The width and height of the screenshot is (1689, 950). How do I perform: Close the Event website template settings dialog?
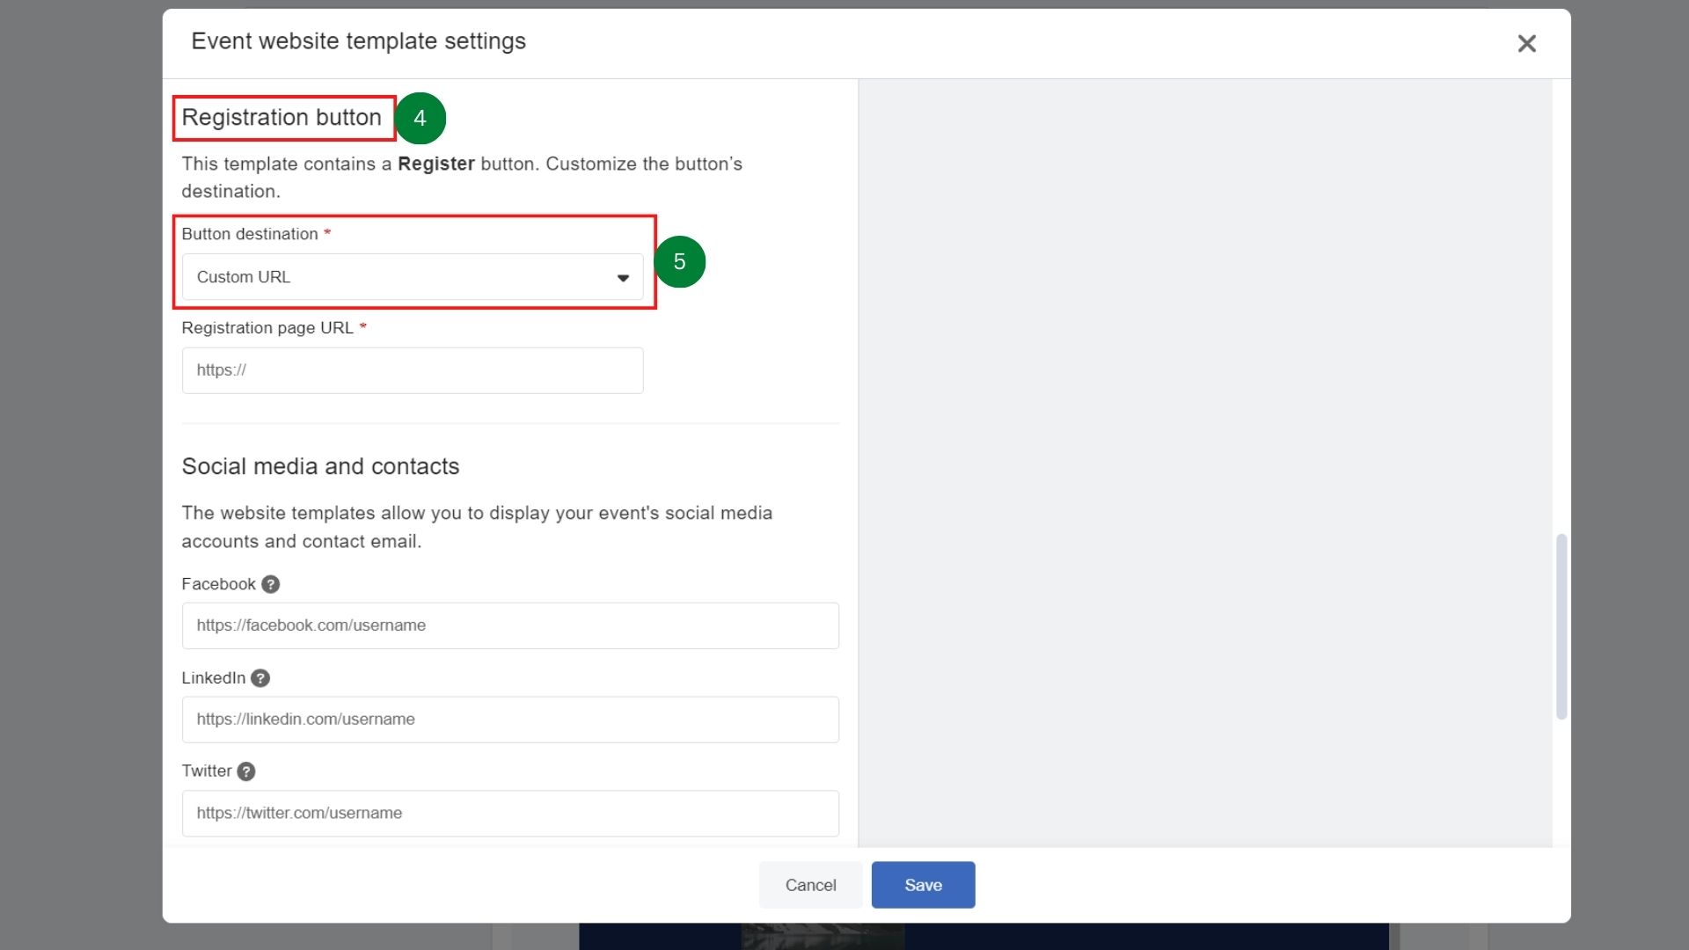[x=1526, y=43]
